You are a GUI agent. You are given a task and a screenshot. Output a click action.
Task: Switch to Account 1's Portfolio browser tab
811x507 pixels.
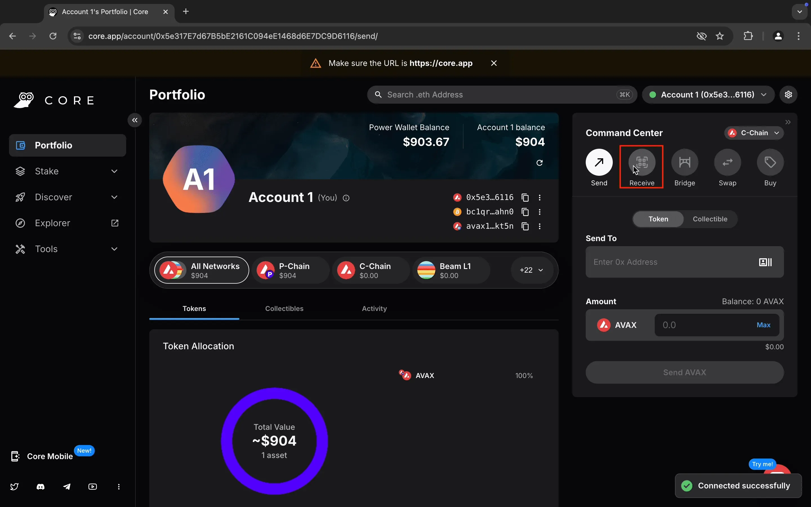(x=109, y=12)
